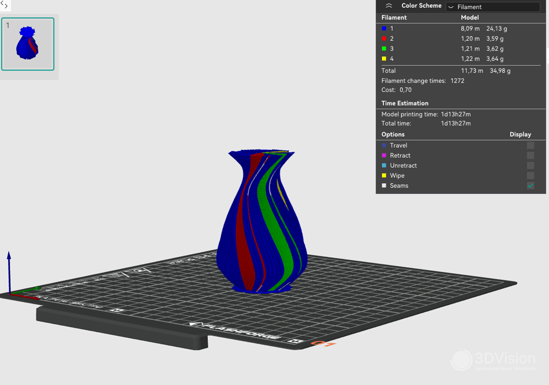Viewport: 549px width, 385px height.
Task: Click the Retract option magenta icon
Action: pyautogui.click(x=384, y=155)
